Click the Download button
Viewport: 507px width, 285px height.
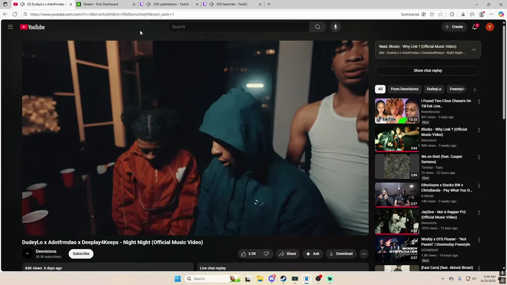pos(341,254)
